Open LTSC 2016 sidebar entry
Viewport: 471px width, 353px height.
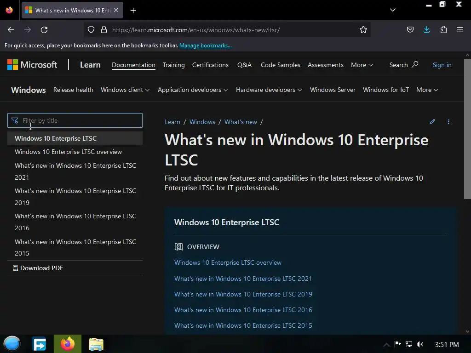pos(75,222)
